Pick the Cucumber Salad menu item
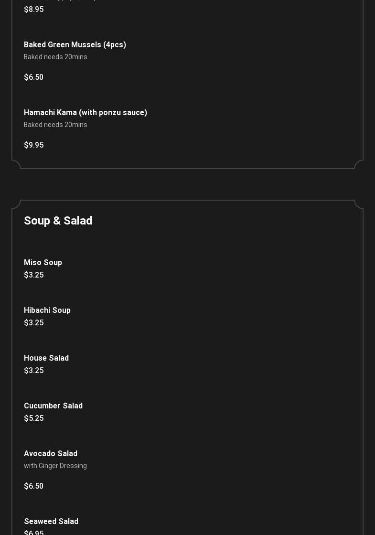 click(x=53, y=406)
